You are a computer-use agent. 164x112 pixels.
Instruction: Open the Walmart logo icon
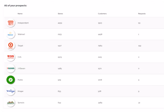pyautogui.click(x=11, y=34)
